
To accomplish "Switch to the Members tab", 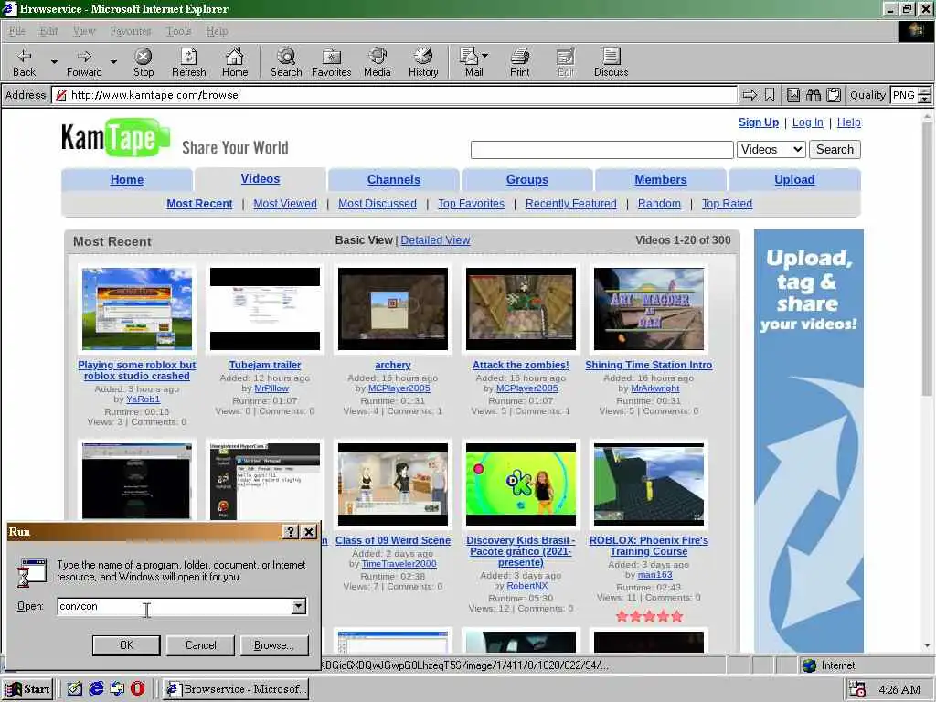I will pos(660,180).
